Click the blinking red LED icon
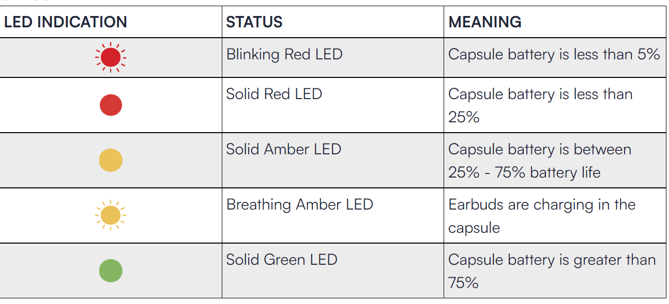Viewport: 669px width, 304px height. click(111, 57)
